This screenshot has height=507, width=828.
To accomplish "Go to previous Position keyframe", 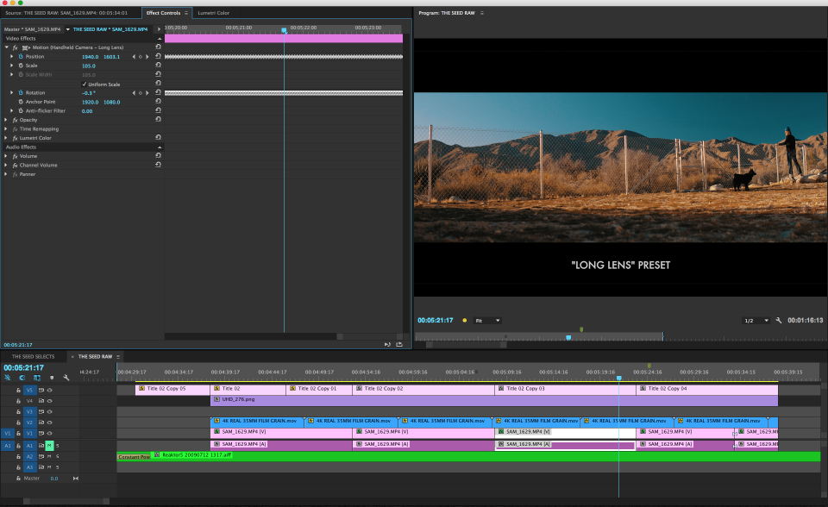I will (134, 57).
